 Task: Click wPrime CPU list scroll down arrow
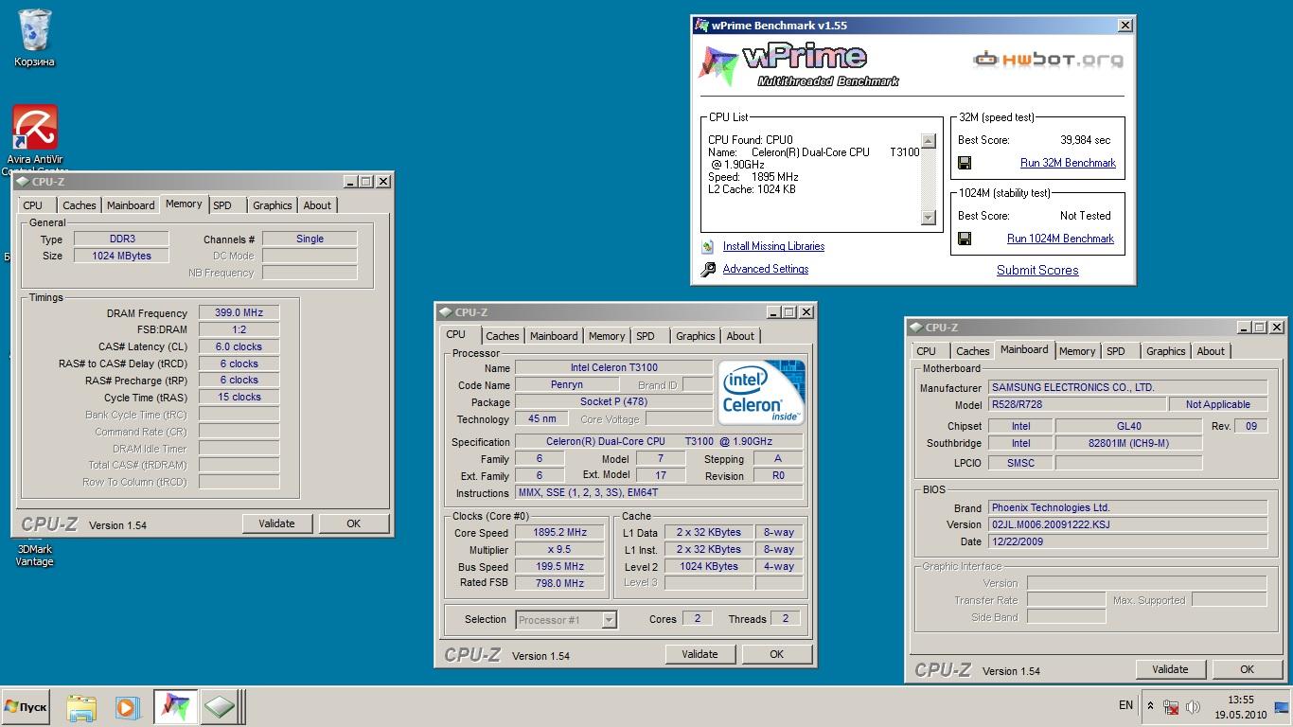pyautogui.click(x=929, y=218)
